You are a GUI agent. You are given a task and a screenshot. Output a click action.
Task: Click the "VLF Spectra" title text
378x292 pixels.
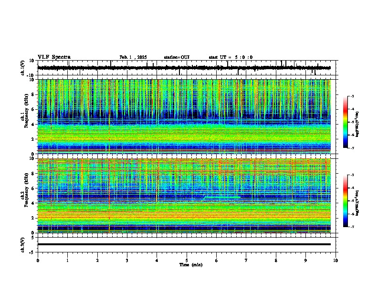54,57
